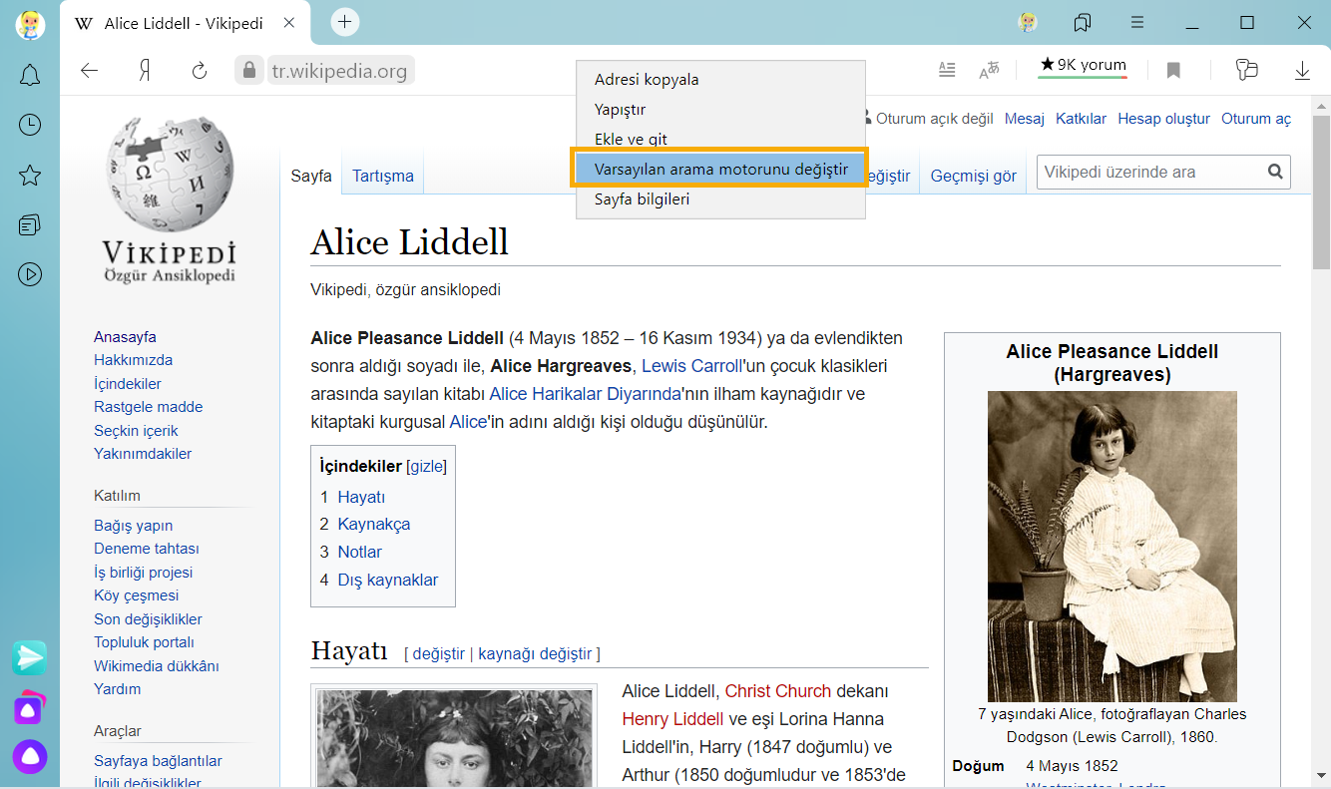Open Yandex home via Я icon
1331x789 pixels.
click(145, 71)
